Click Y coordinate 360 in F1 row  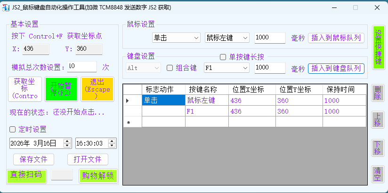point(299,111)
